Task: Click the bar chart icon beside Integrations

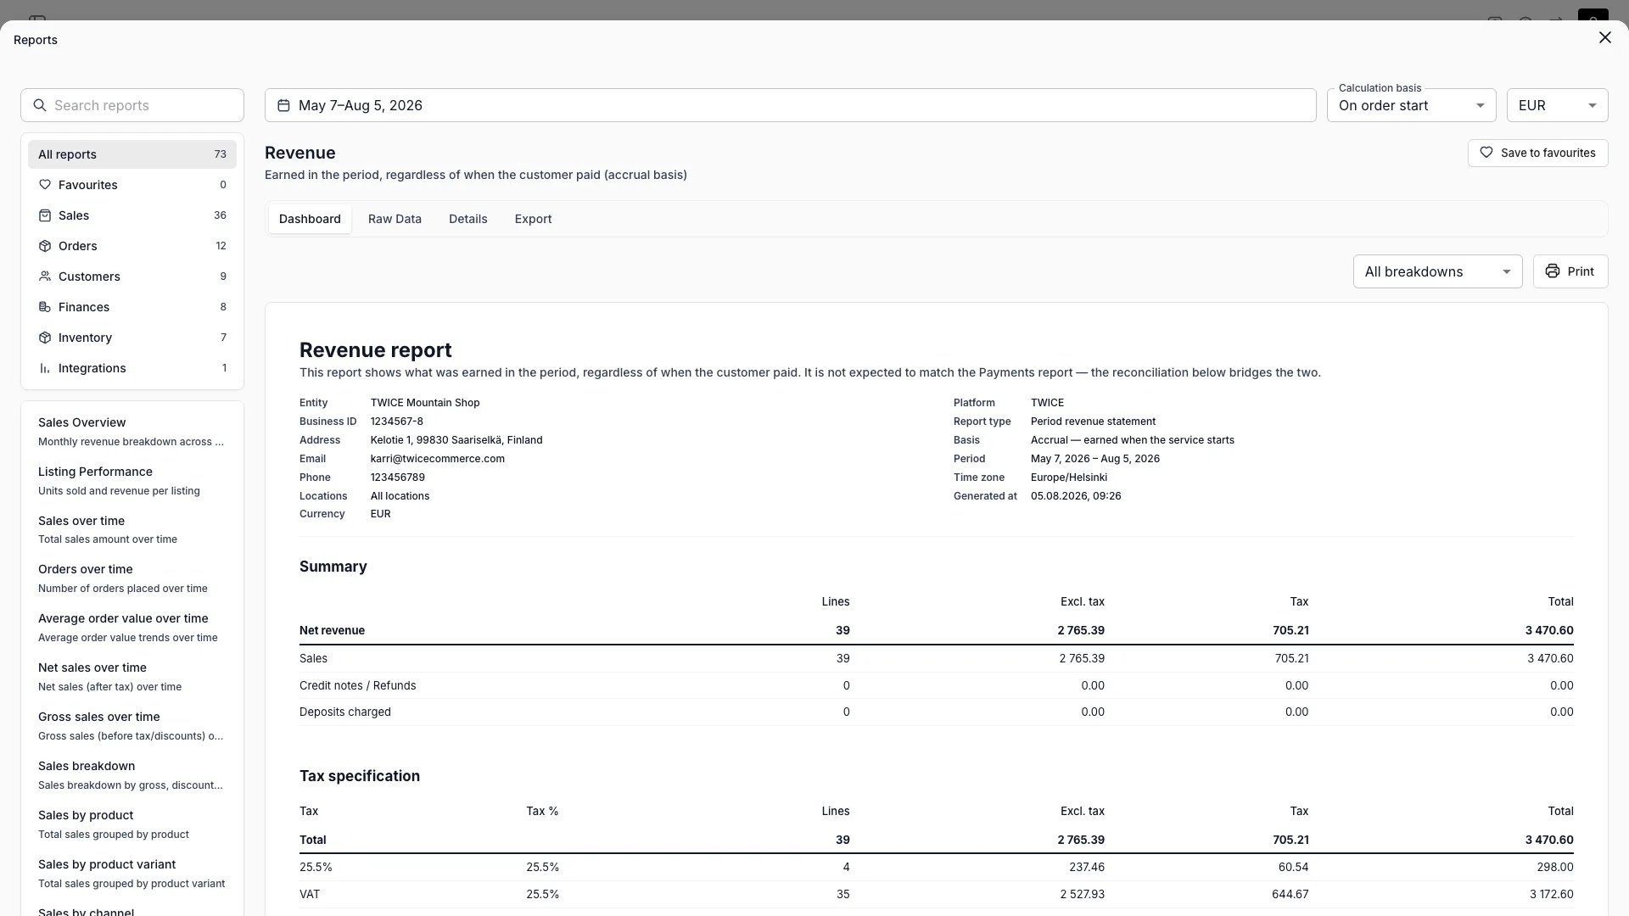Action: tap(45, 368)
